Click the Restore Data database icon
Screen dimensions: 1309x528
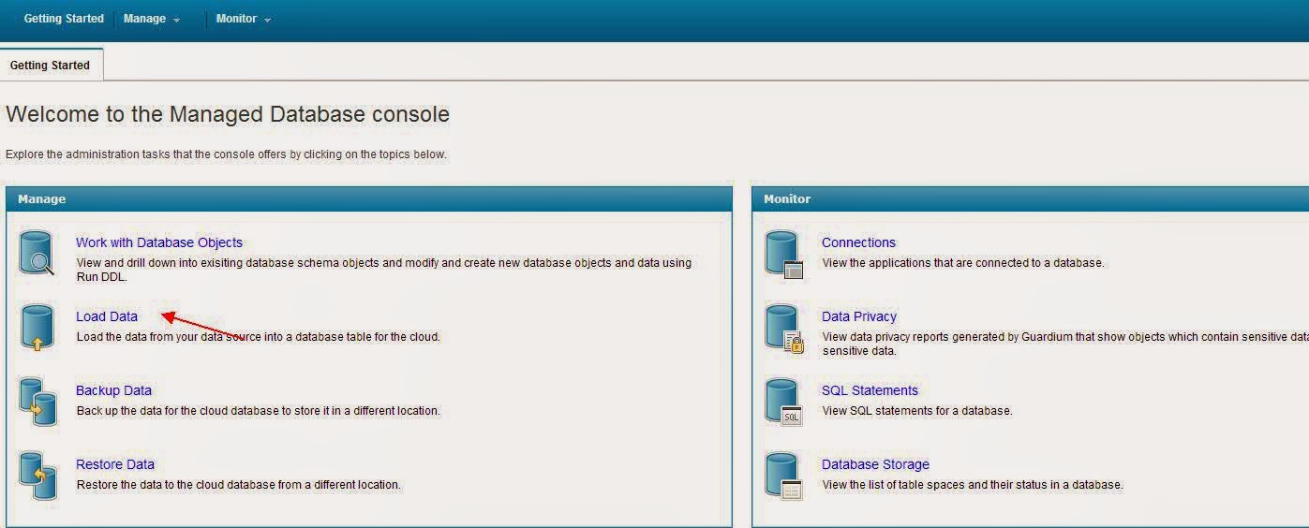pos(37,476)
